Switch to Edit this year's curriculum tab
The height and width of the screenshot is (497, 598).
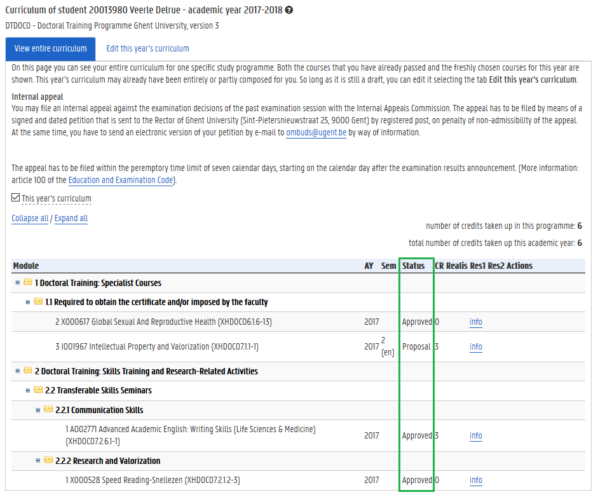(x=147, y=49)
